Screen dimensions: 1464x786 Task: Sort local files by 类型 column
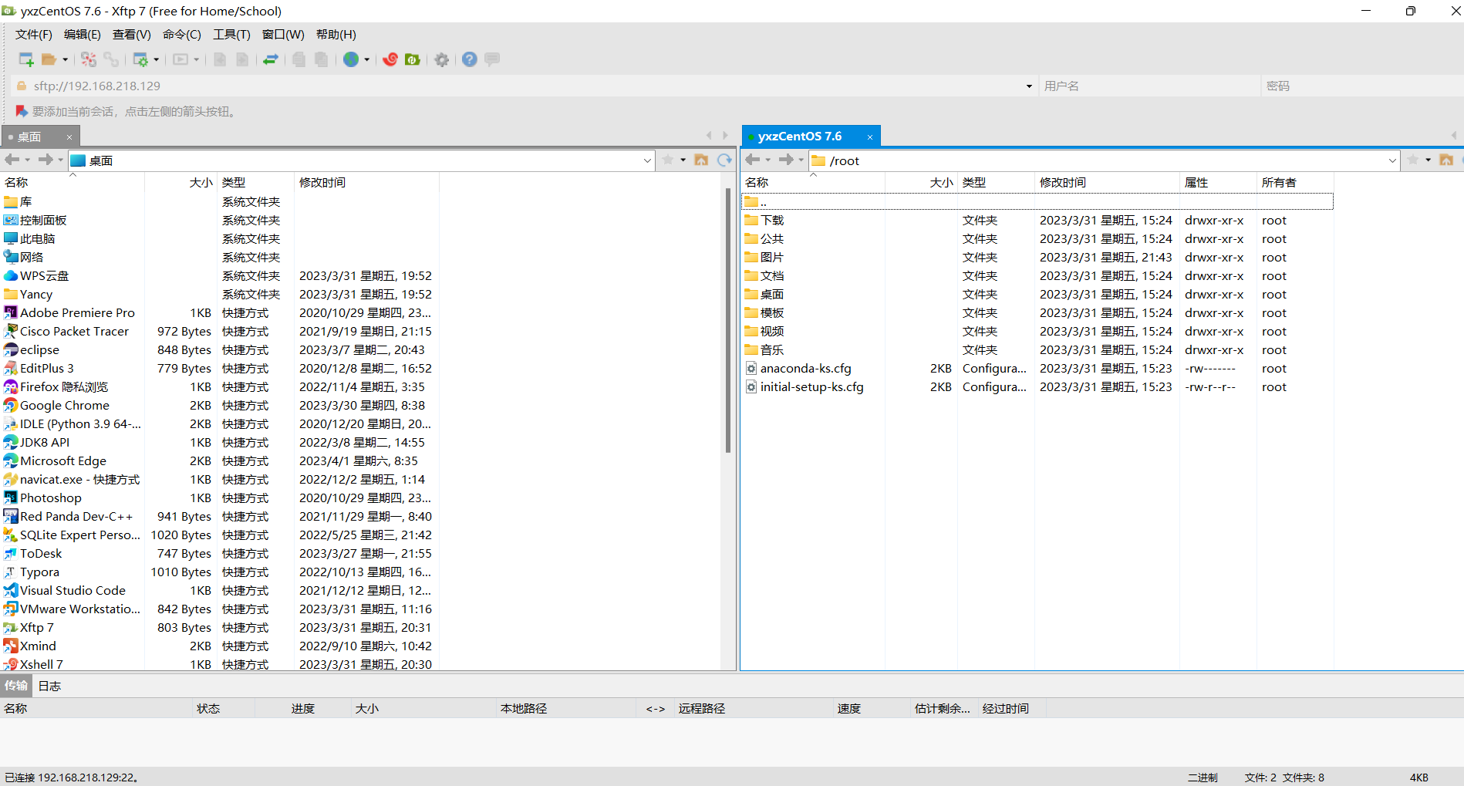(x=255, y=182)
